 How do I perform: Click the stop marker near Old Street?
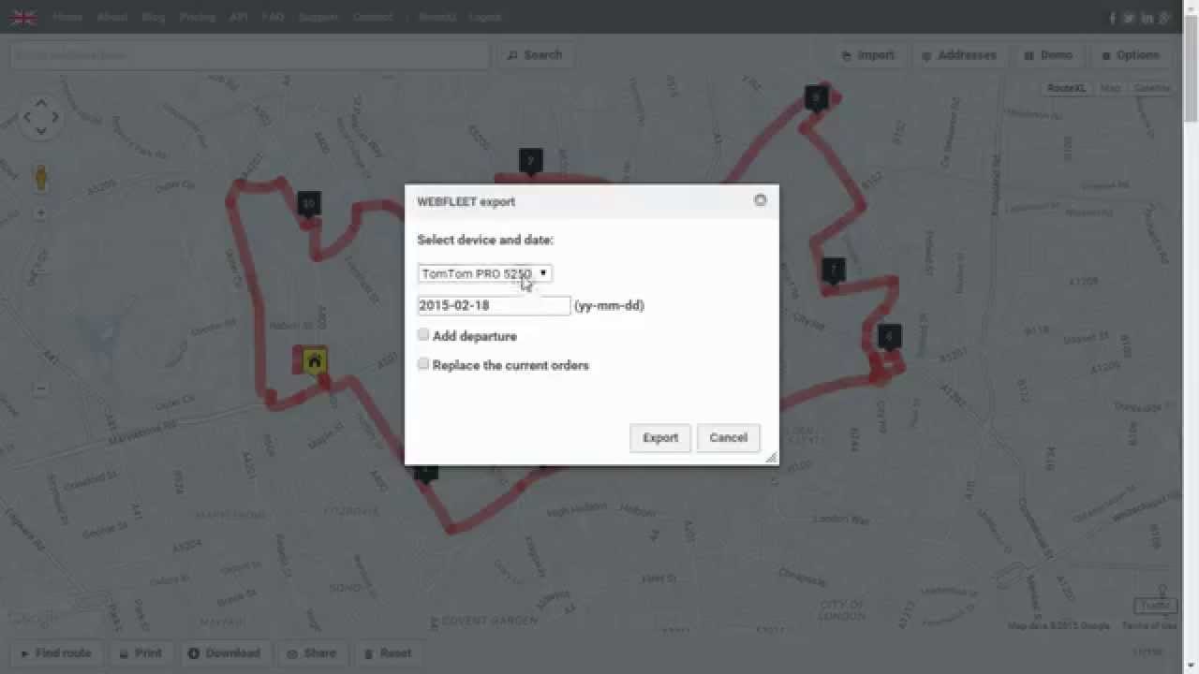[889, 338]
